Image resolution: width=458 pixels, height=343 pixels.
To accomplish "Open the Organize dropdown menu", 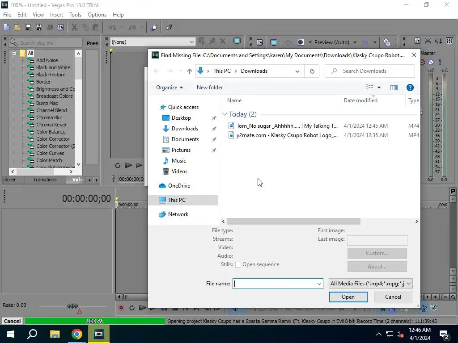I will 170,88.
